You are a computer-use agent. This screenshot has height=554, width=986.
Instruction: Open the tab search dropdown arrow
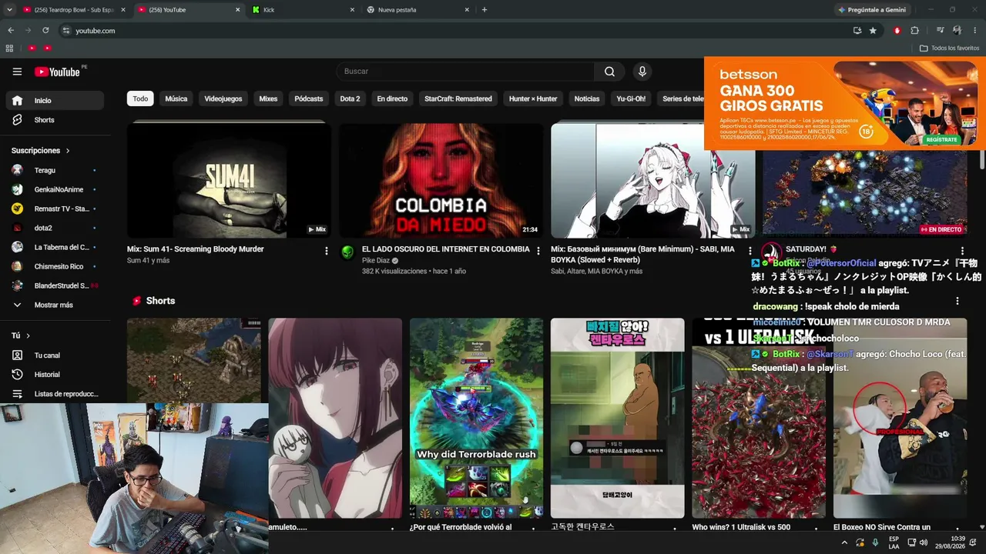click(9, 10)
